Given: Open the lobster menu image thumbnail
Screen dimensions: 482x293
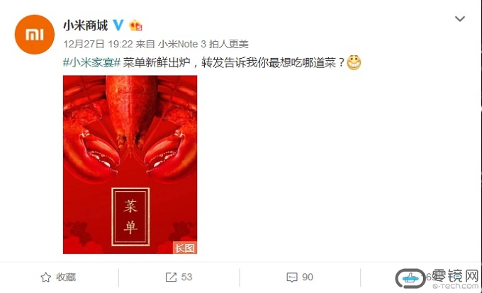Looking at the screenshot, I should [130, 164].
